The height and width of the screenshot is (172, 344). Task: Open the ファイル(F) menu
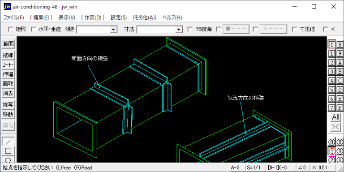(13, 18)
